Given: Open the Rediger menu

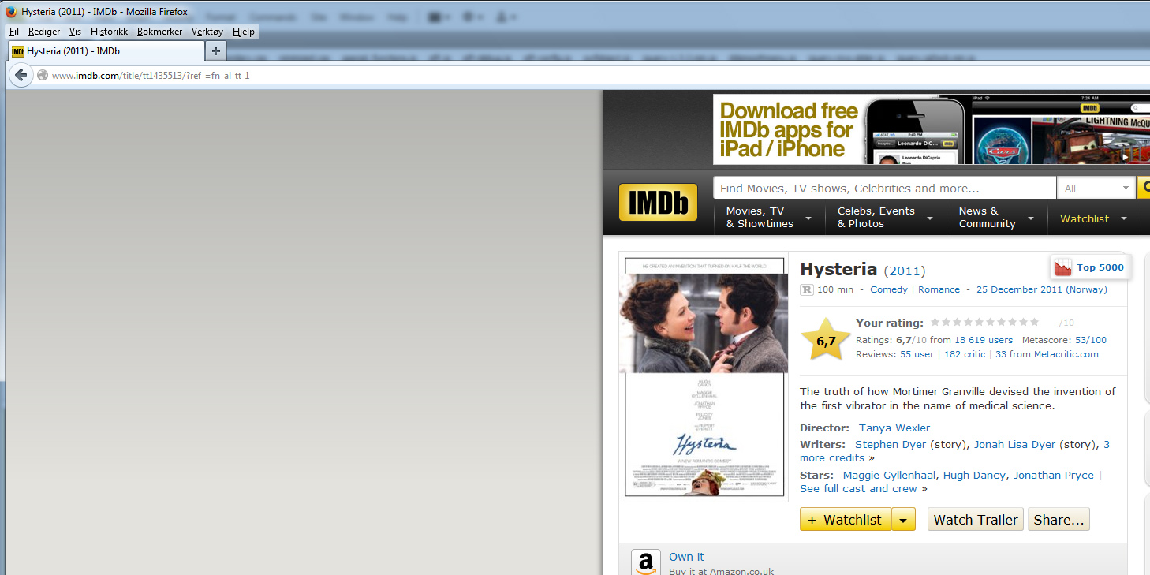Looking at the screenshot, I should [x=44, y=32].
